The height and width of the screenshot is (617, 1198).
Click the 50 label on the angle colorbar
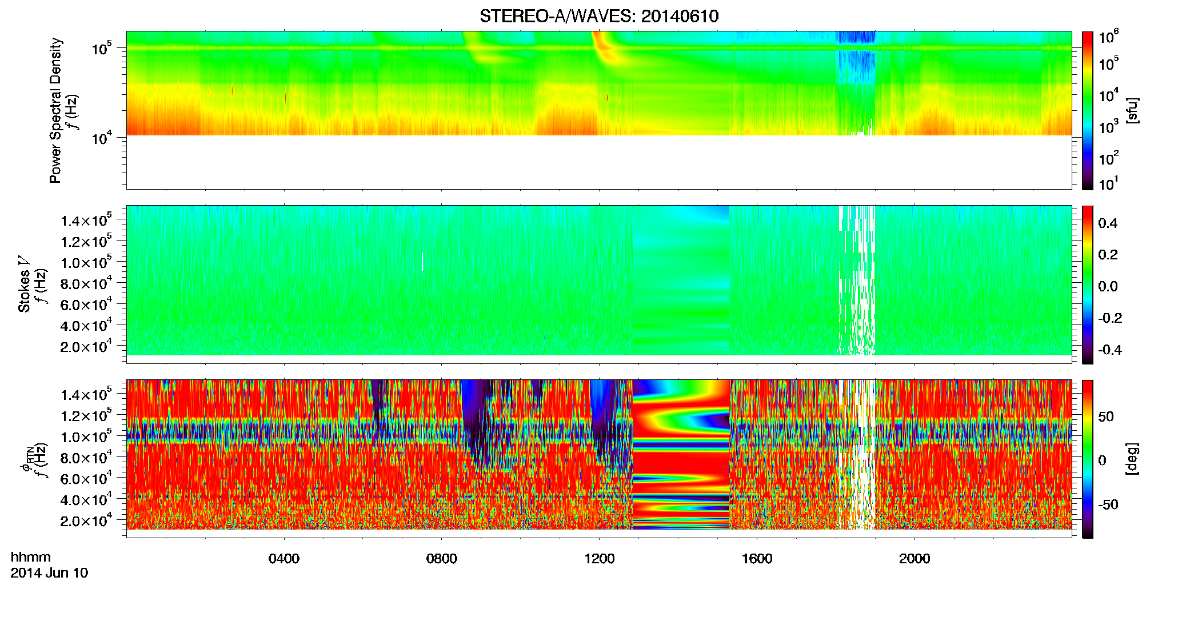pos(1106,416)
